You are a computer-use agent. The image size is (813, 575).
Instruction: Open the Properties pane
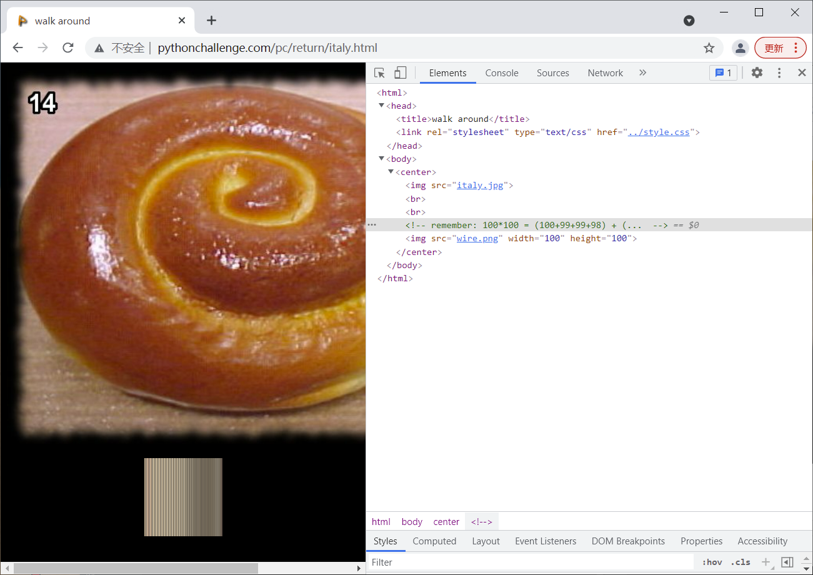702,541
